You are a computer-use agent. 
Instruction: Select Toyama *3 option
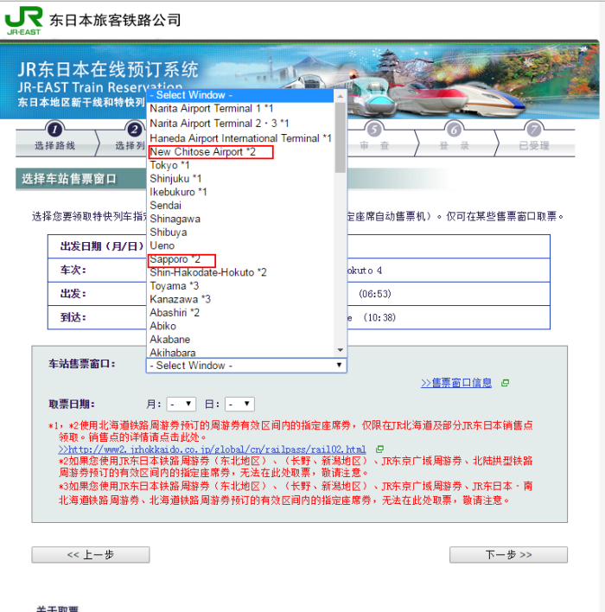click(240, 286)
